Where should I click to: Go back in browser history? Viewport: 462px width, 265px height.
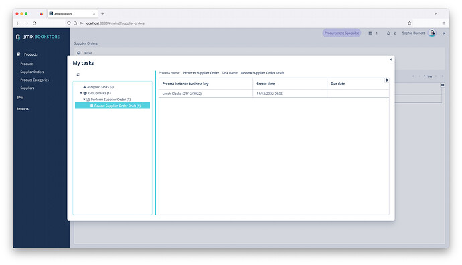(x=18, y=23)
